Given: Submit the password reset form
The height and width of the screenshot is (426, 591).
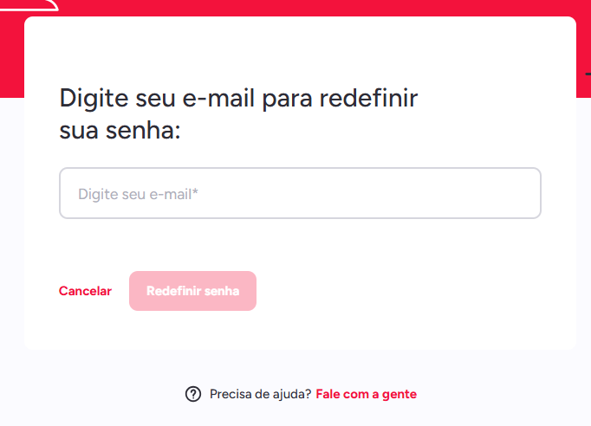Looking at the screenshot, I should tap(192, 291).
